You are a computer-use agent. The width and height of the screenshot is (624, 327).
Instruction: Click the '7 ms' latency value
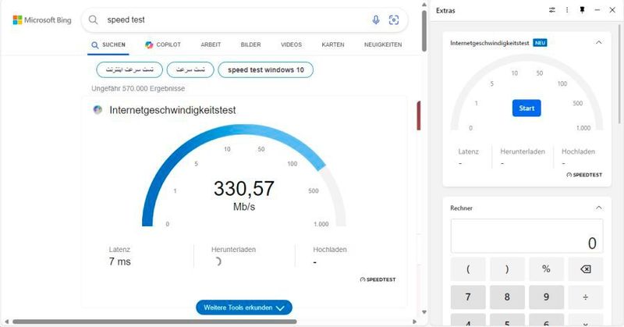(x=120, y=261)
